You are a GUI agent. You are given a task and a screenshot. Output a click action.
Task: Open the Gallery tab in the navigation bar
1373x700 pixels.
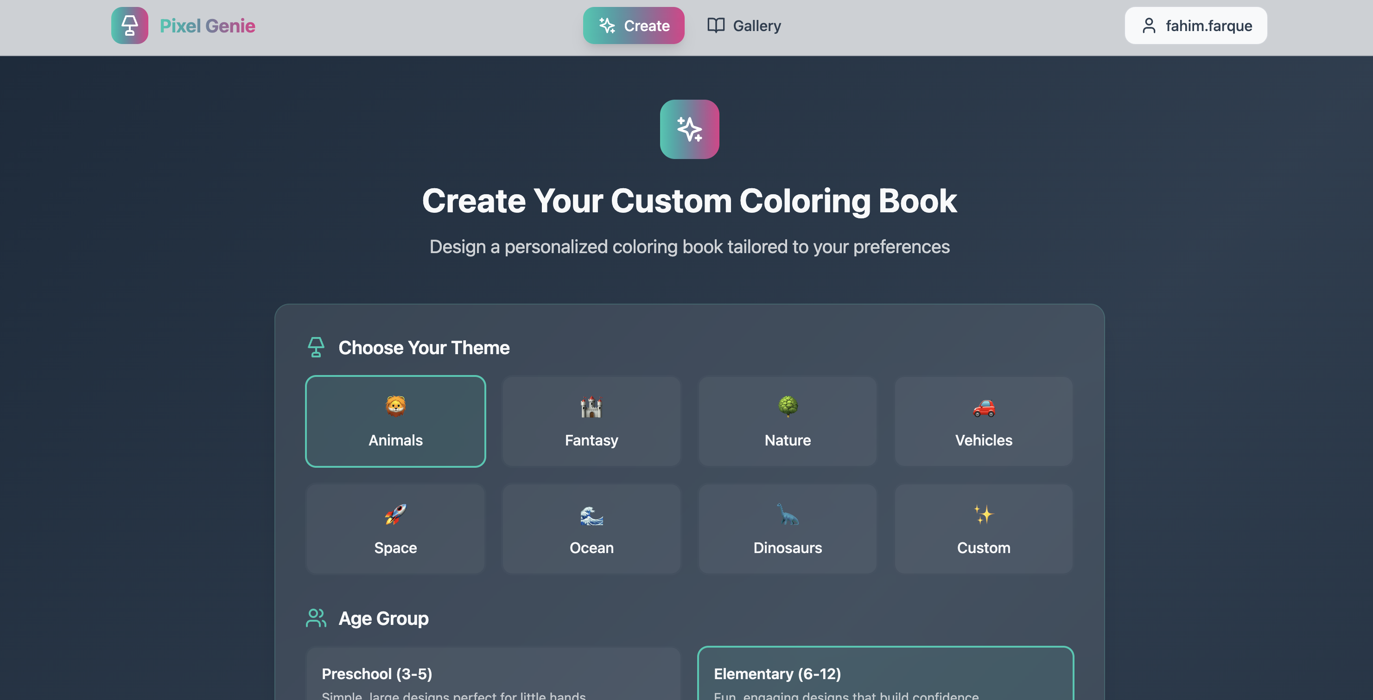point(744,25)
